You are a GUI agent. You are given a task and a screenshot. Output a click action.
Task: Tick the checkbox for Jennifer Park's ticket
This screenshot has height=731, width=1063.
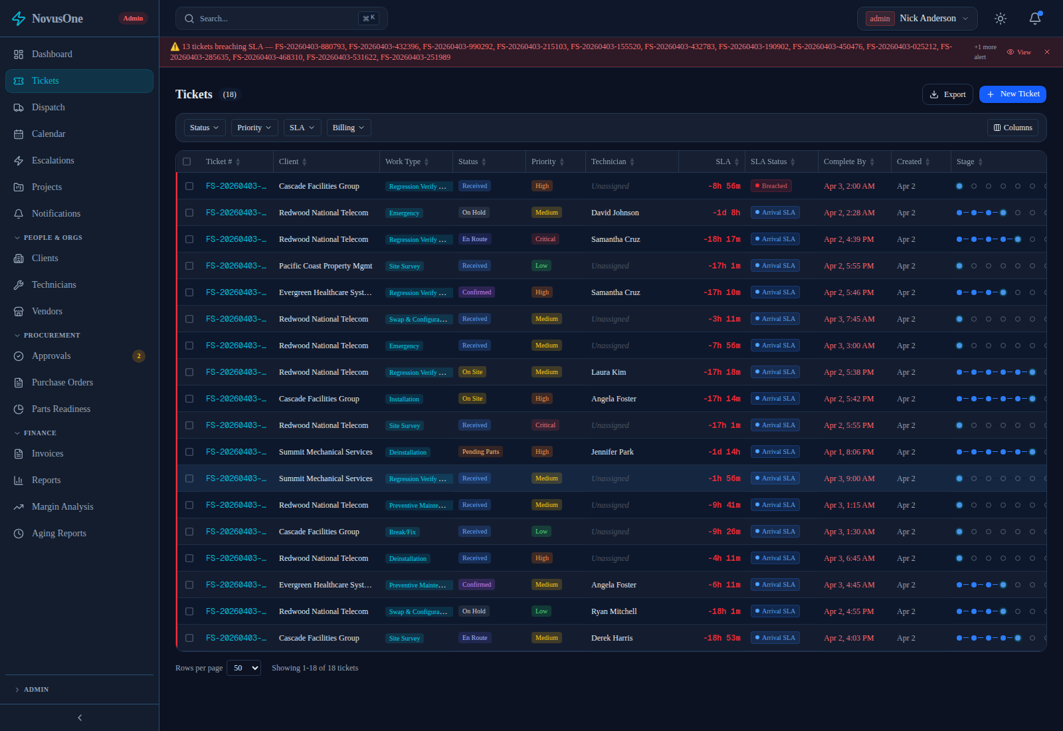pos(189,452)
